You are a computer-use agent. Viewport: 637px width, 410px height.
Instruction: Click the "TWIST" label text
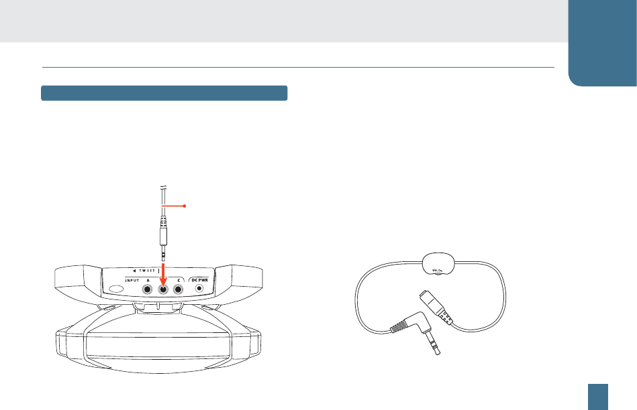tap(147, 271)
